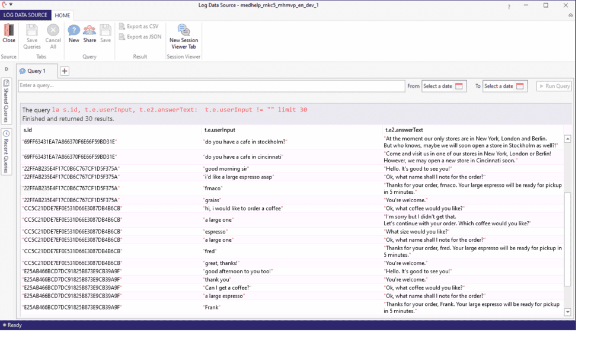Select the 'great, thanks!' cell

222,263
